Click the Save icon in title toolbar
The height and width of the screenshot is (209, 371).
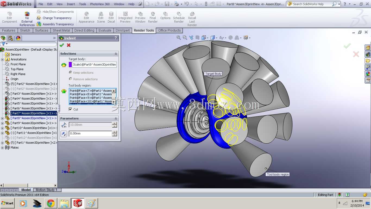(x=167, y=4)
